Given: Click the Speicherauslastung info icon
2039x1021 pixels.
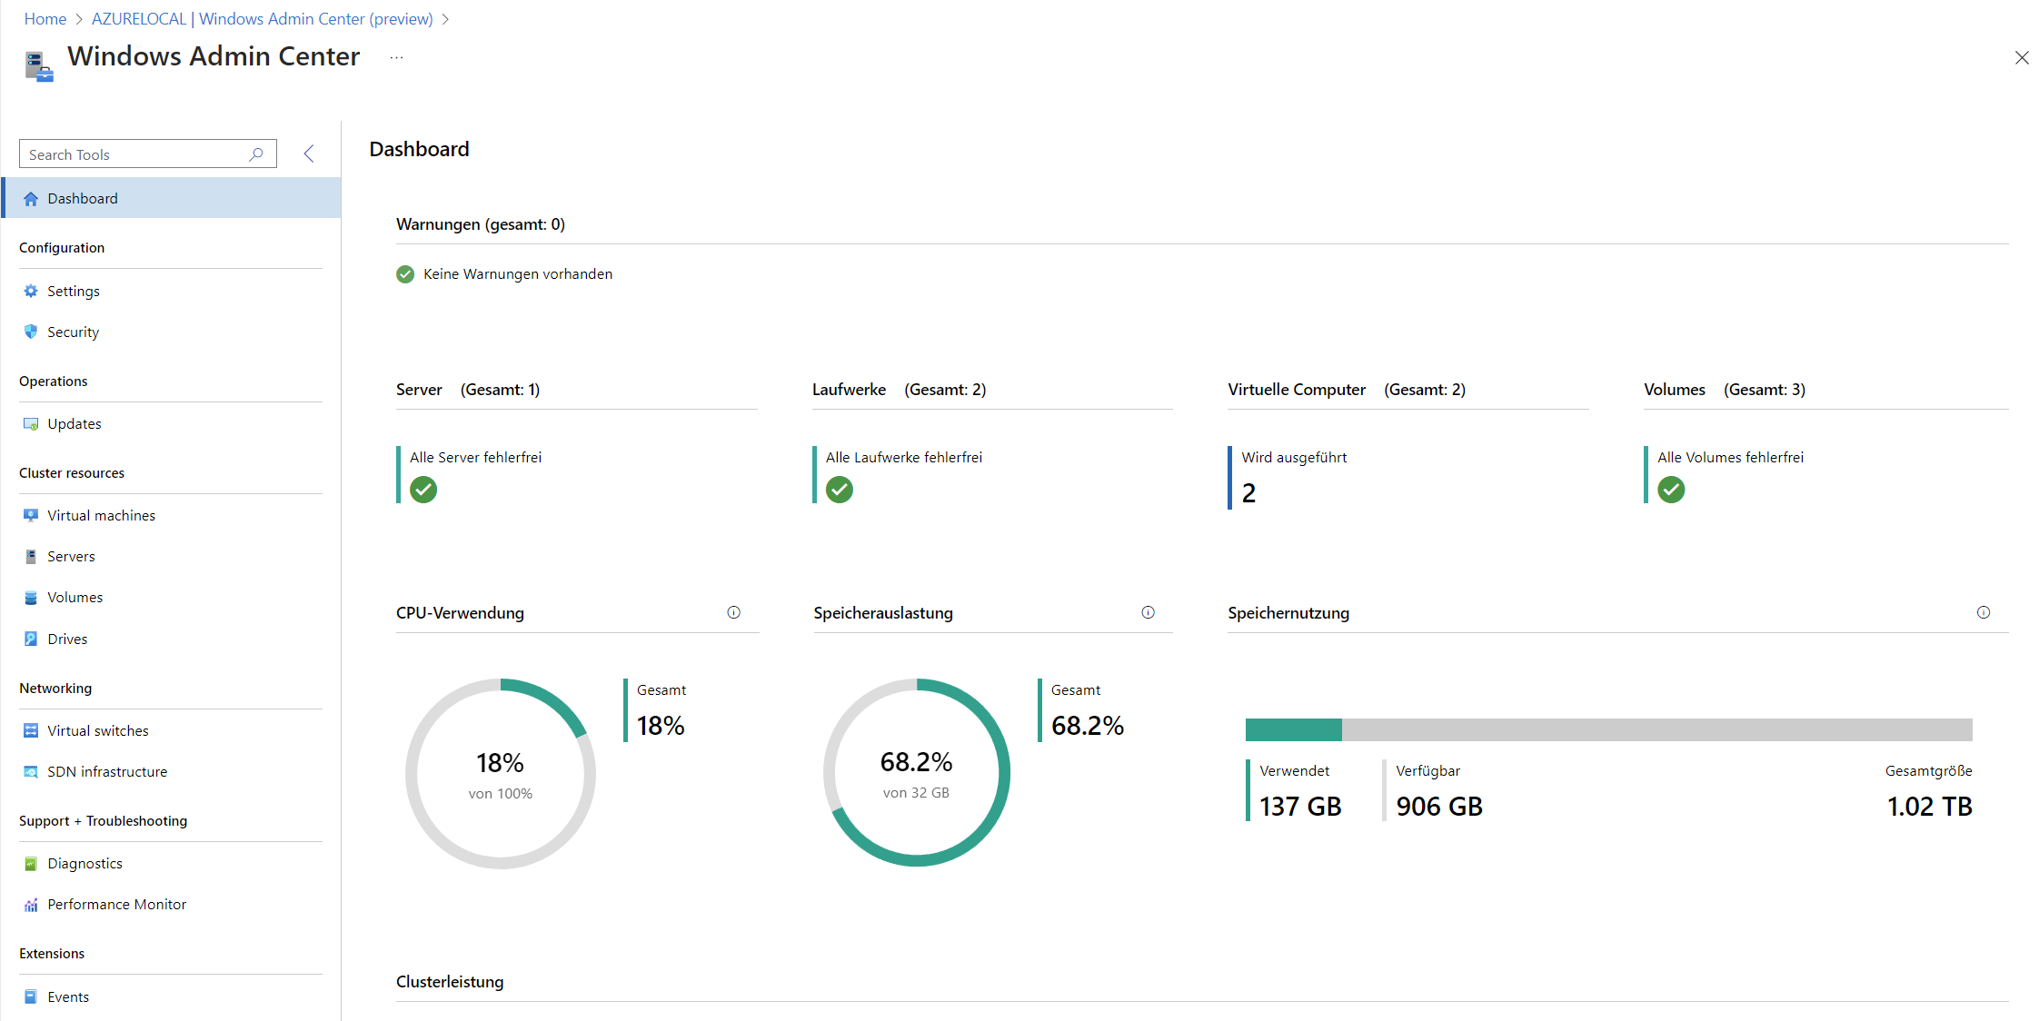Looking at the screenshot, I should (x=1148, y=613).
